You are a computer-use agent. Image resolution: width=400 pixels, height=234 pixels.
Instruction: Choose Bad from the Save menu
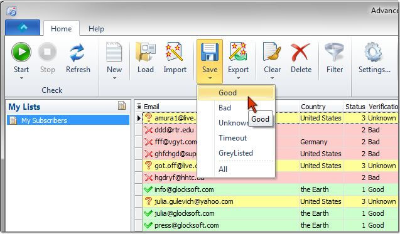tap(225, 108)
